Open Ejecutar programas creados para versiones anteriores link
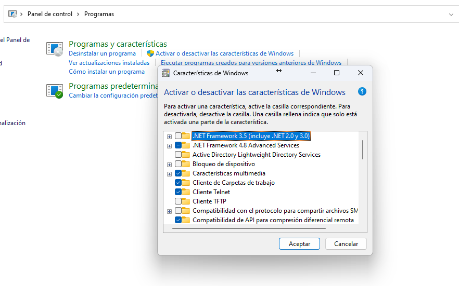459x286 pixels. point(251,62)
